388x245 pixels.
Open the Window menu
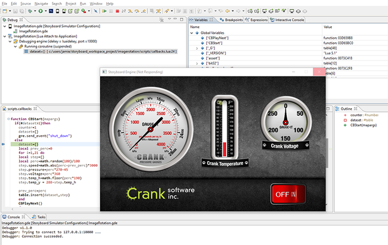(x=96, y=3)
